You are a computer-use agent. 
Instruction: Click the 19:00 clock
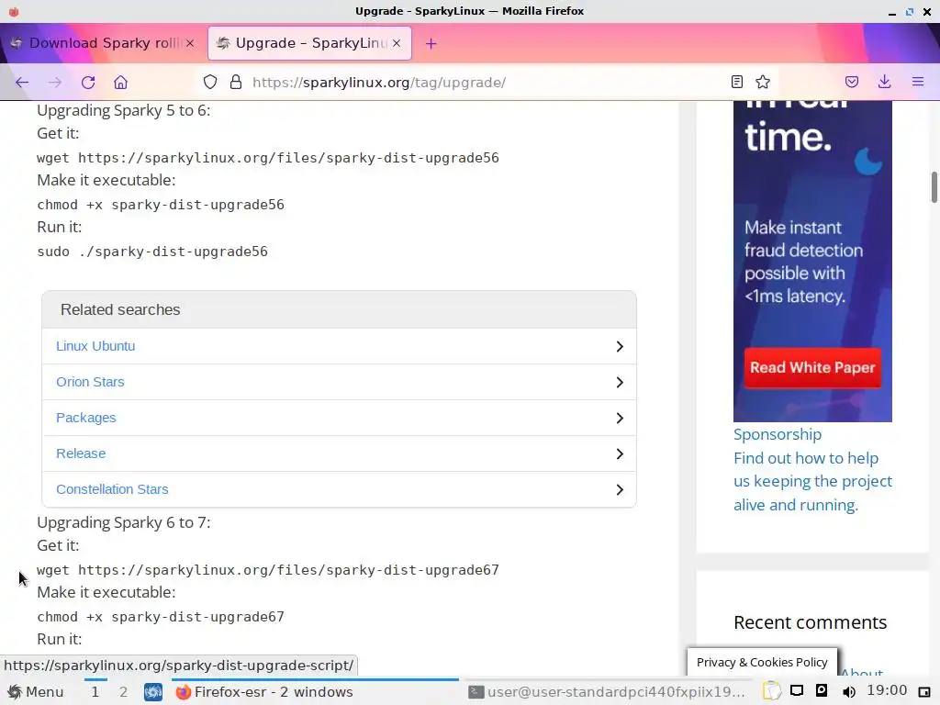[887, 690]
